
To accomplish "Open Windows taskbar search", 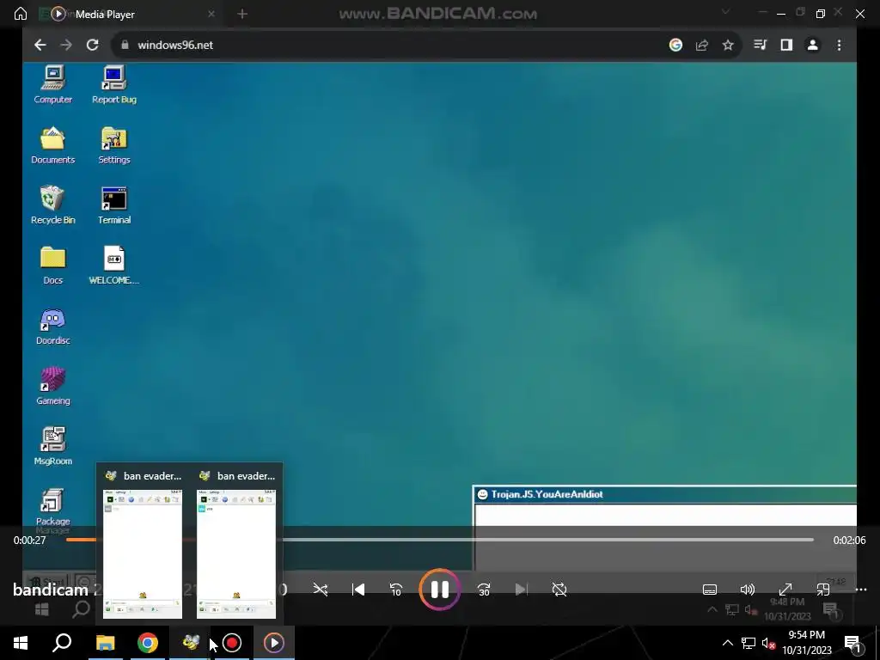I will point(62,643).
